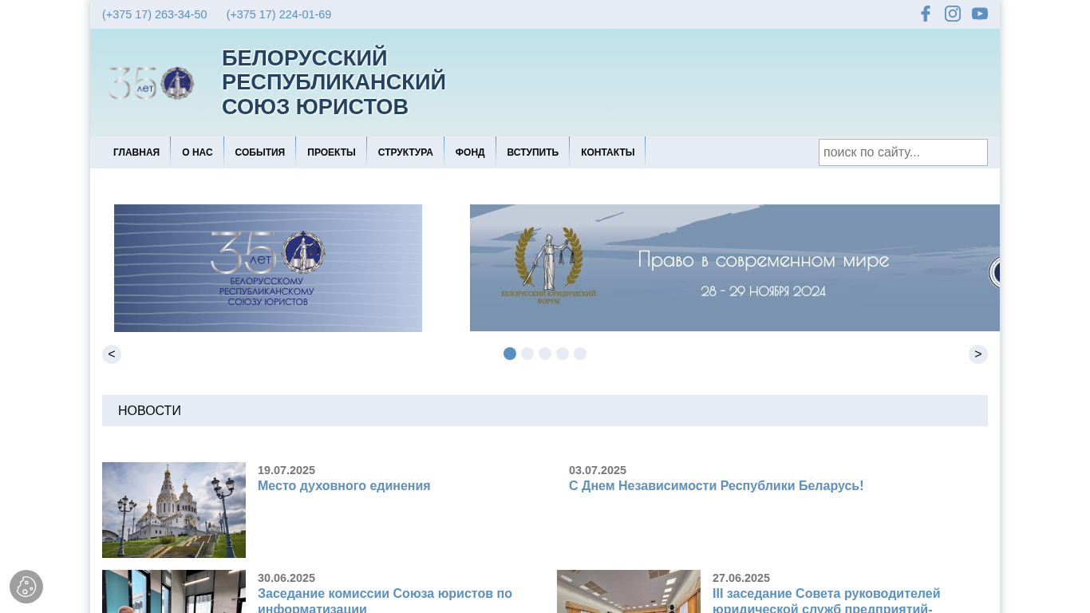Image resolution: width=1090 pixels, height=613 pixels.
Task: Open the 35 лет anniversary banner
Action: click(x=268, y=268)
